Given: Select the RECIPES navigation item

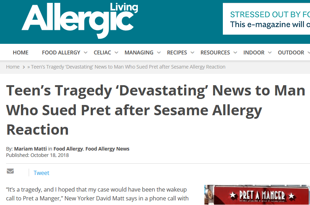Looking at the screenshot, I should (177, 53).
